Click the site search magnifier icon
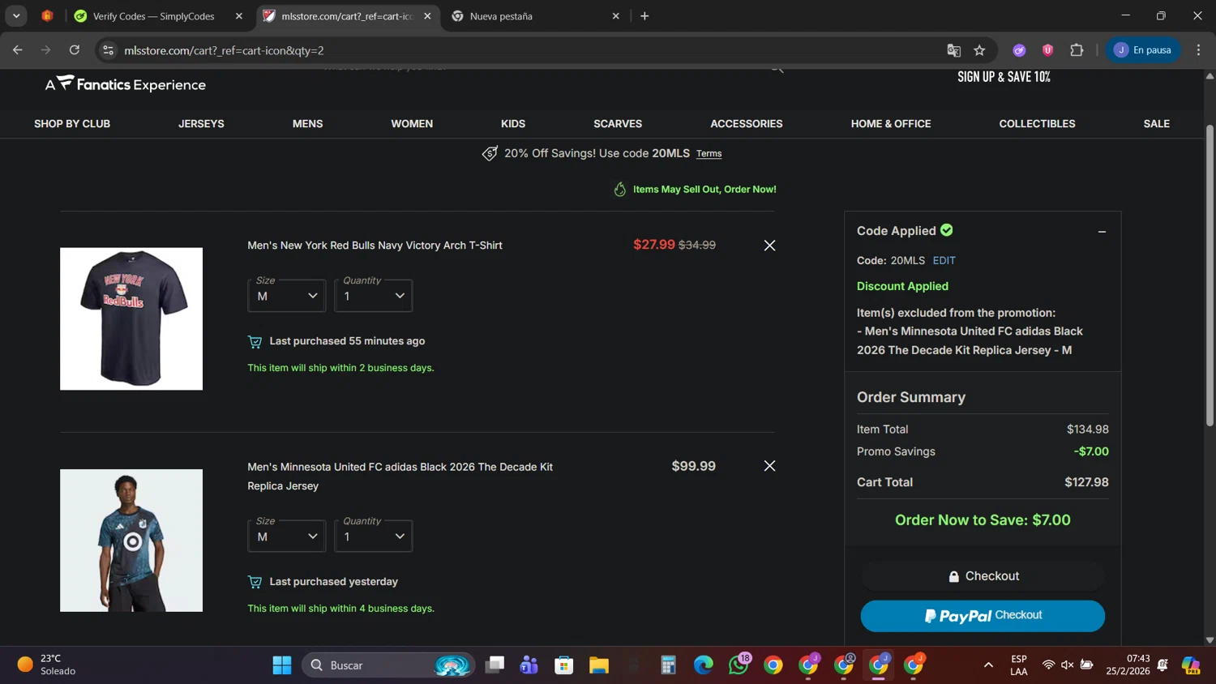Viewport: 1216px width, 684px height. (x=777, y=71)
